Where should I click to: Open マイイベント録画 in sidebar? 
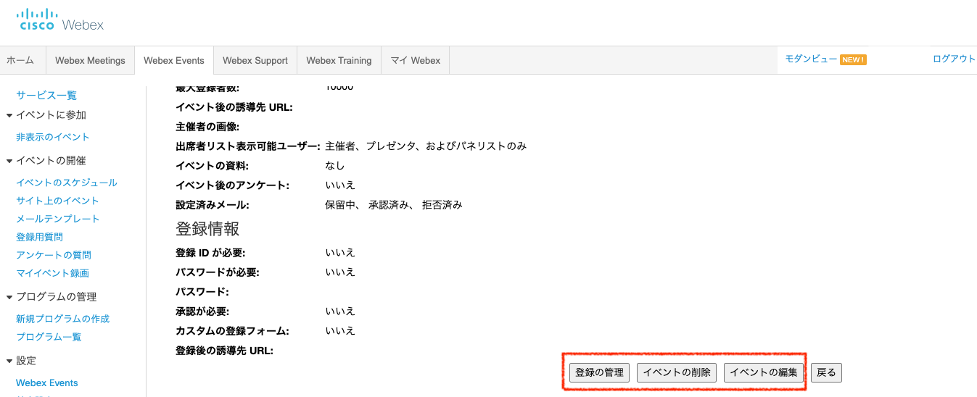pyautogui.click(x=53, y=273)
